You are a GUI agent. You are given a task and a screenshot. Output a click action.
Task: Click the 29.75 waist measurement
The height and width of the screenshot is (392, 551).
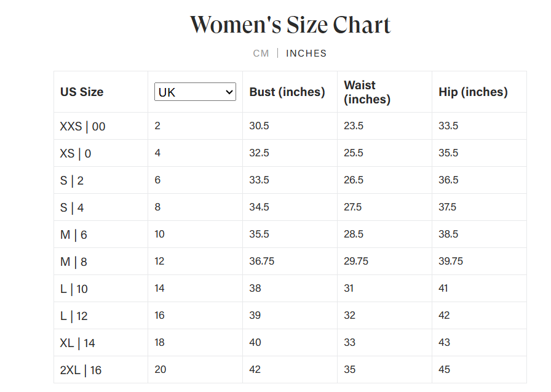coord(356,261)
